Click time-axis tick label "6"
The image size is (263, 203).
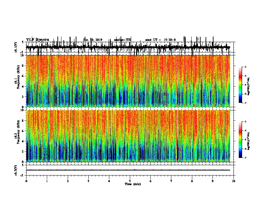click(x=150, y=181)
